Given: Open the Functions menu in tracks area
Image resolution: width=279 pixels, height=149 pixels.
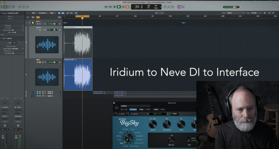Looking at the screenshot, I should point(43,13).
